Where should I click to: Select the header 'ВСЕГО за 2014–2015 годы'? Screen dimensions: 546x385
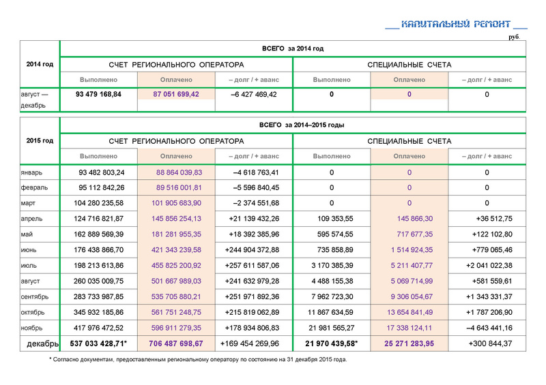tap(302, 125)
